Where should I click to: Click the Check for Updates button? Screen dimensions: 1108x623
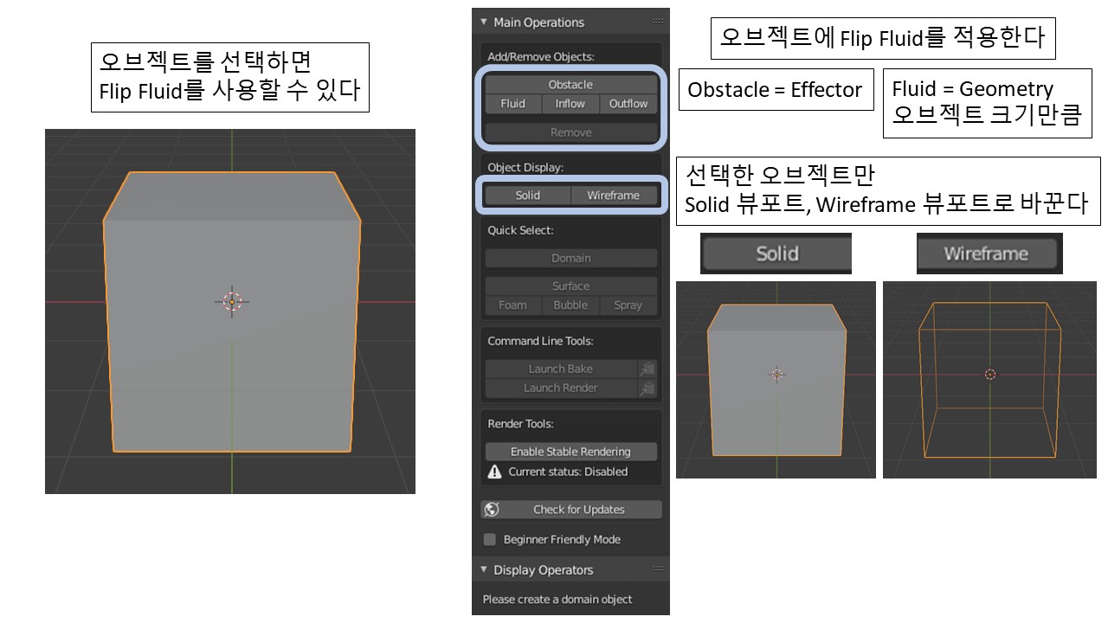pos(570,510)
